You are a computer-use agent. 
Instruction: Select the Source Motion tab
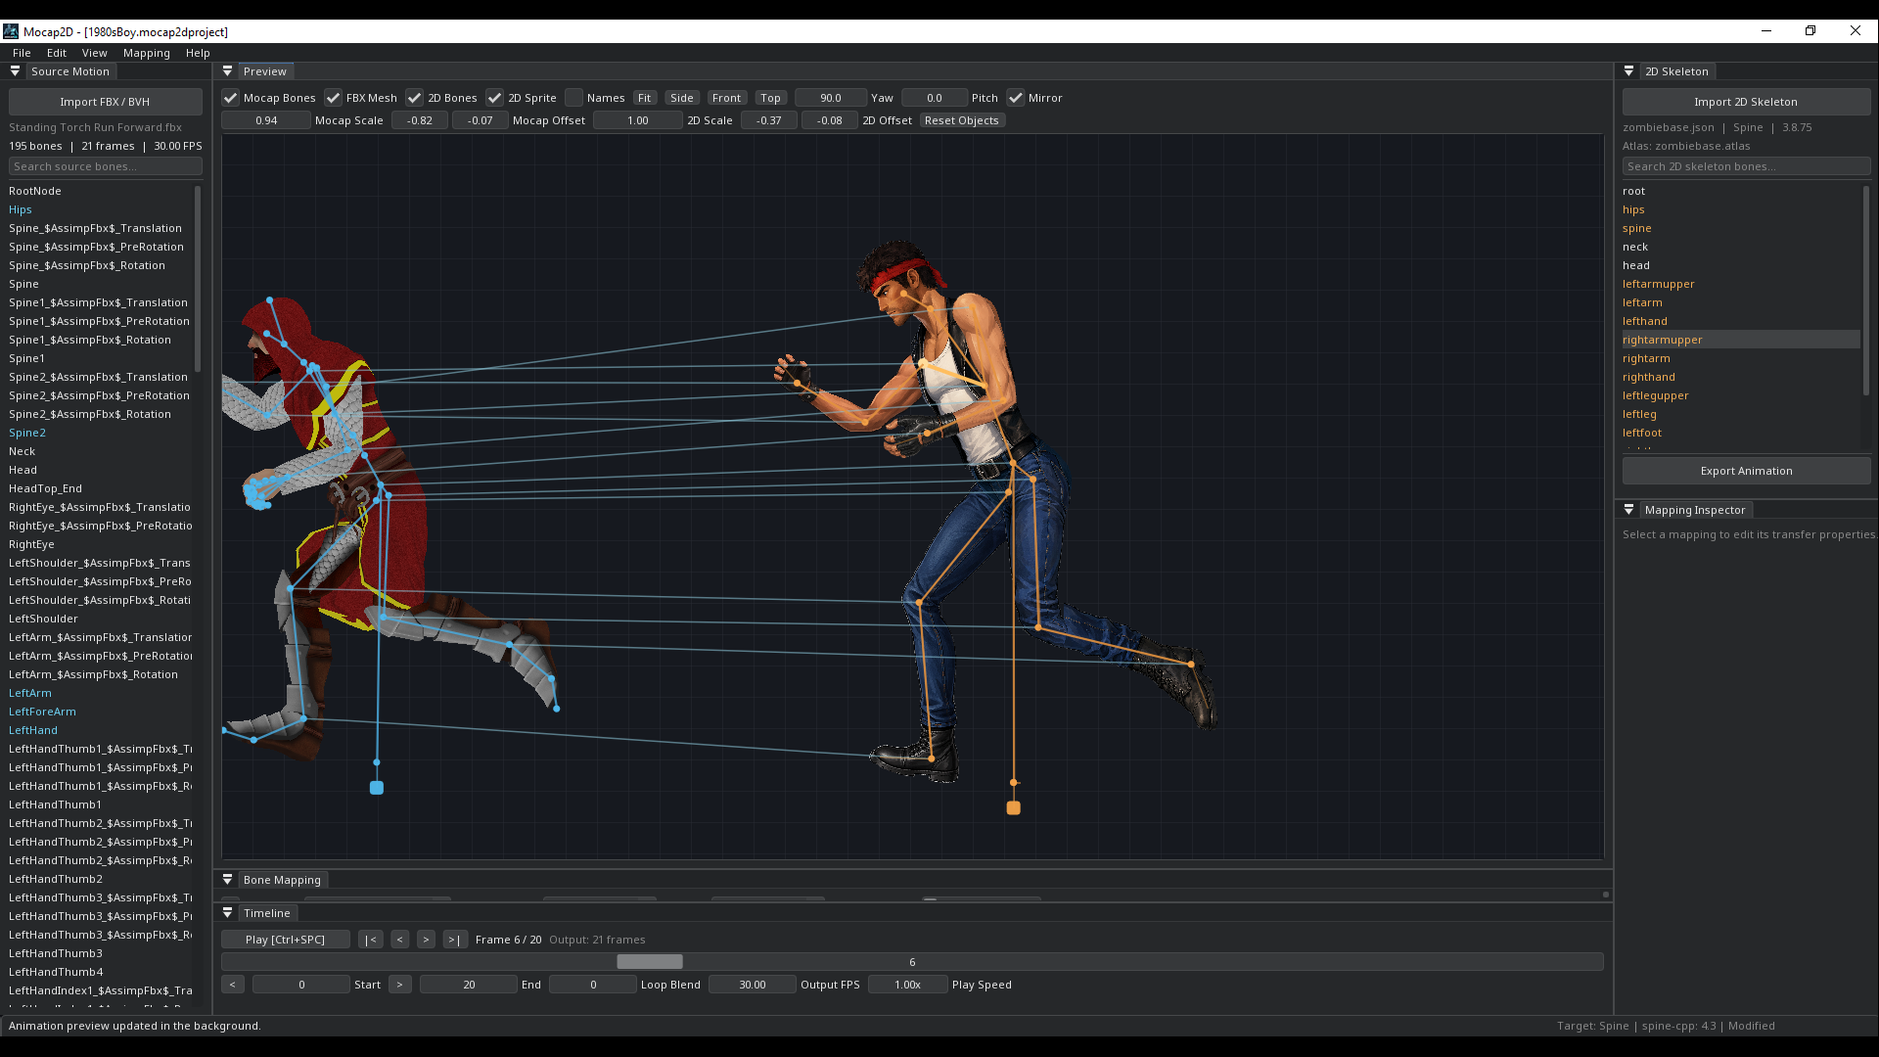click(70, 71)
